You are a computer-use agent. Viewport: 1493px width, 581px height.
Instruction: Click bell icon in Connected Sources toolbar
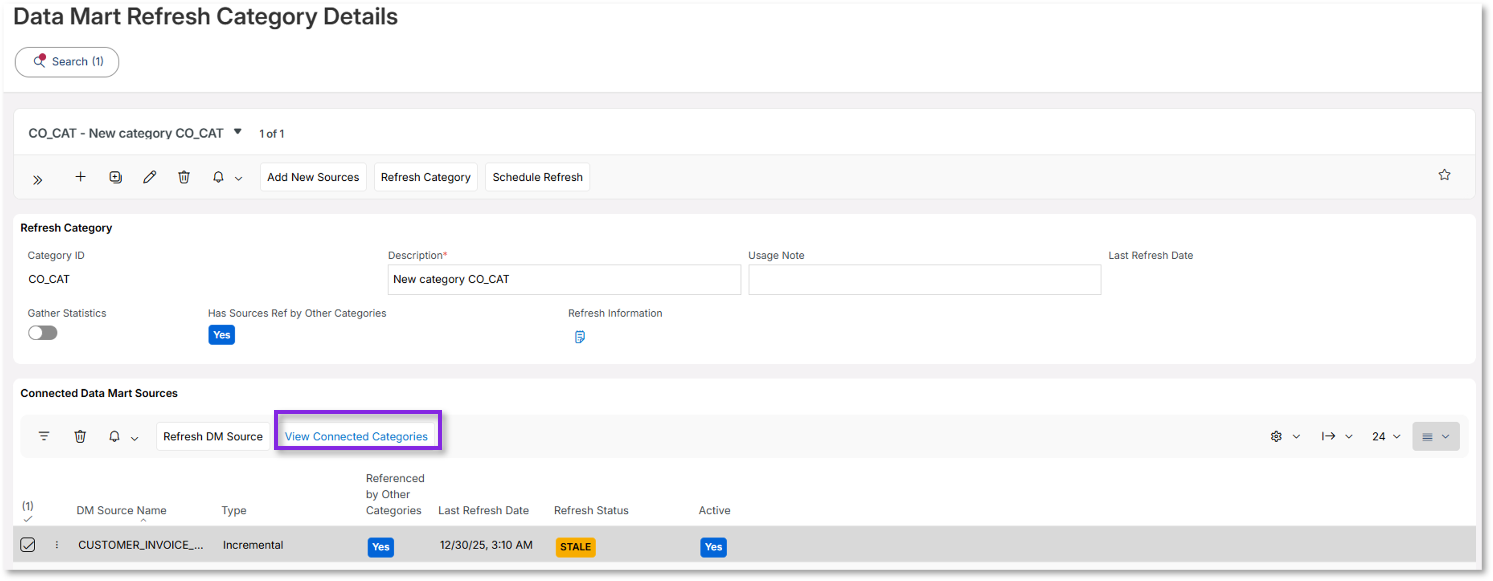(114, 436)
